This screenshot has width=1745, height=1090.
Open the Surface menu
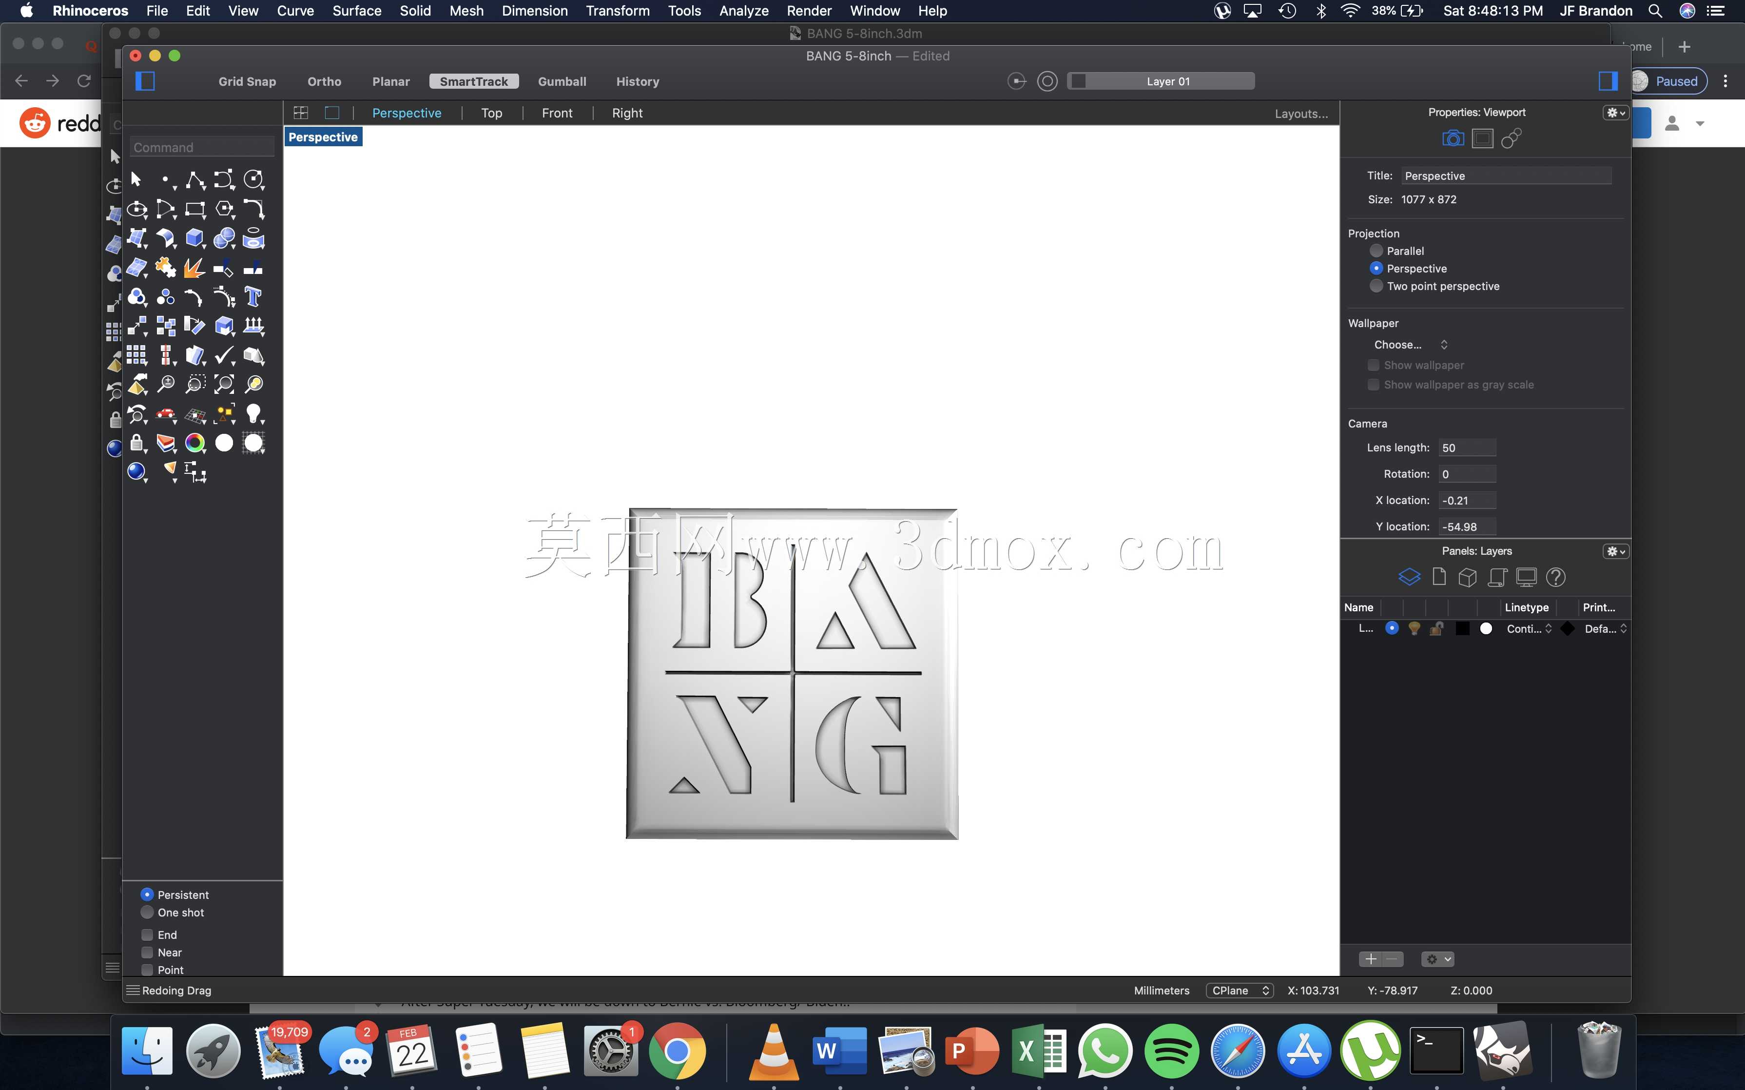357,11
